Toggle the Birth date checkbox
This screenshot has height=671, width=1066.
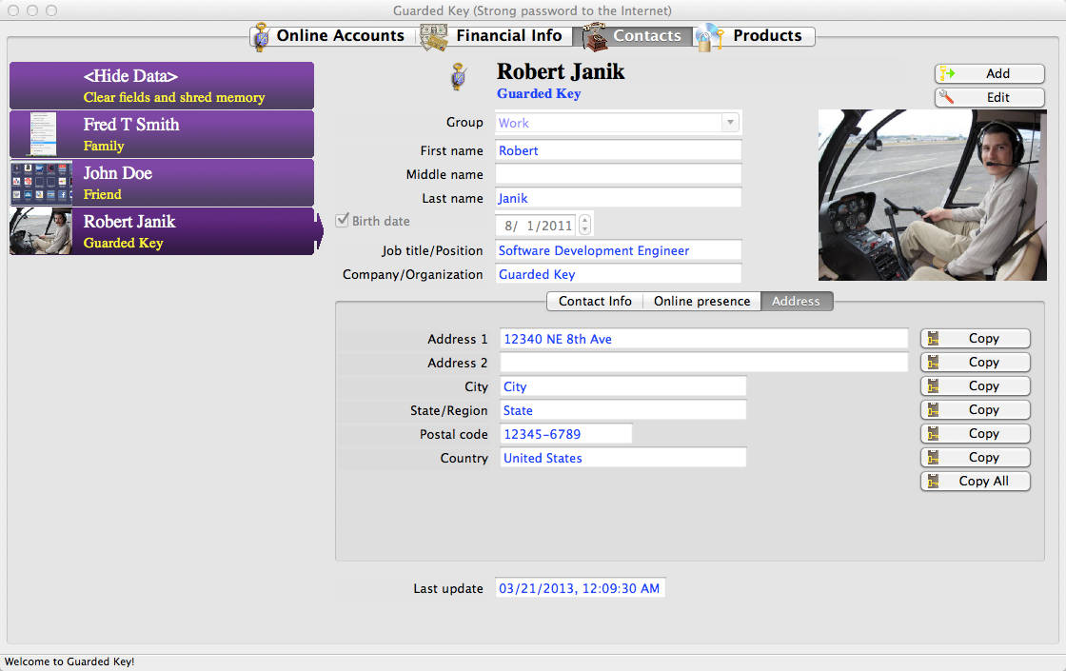343,220
